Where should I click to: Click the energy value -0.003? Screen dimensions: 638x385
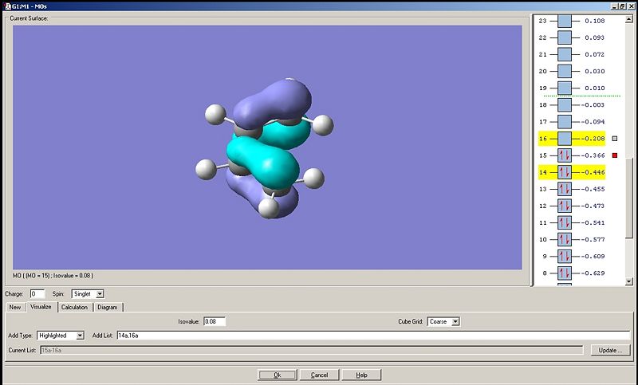coord(593,105)
